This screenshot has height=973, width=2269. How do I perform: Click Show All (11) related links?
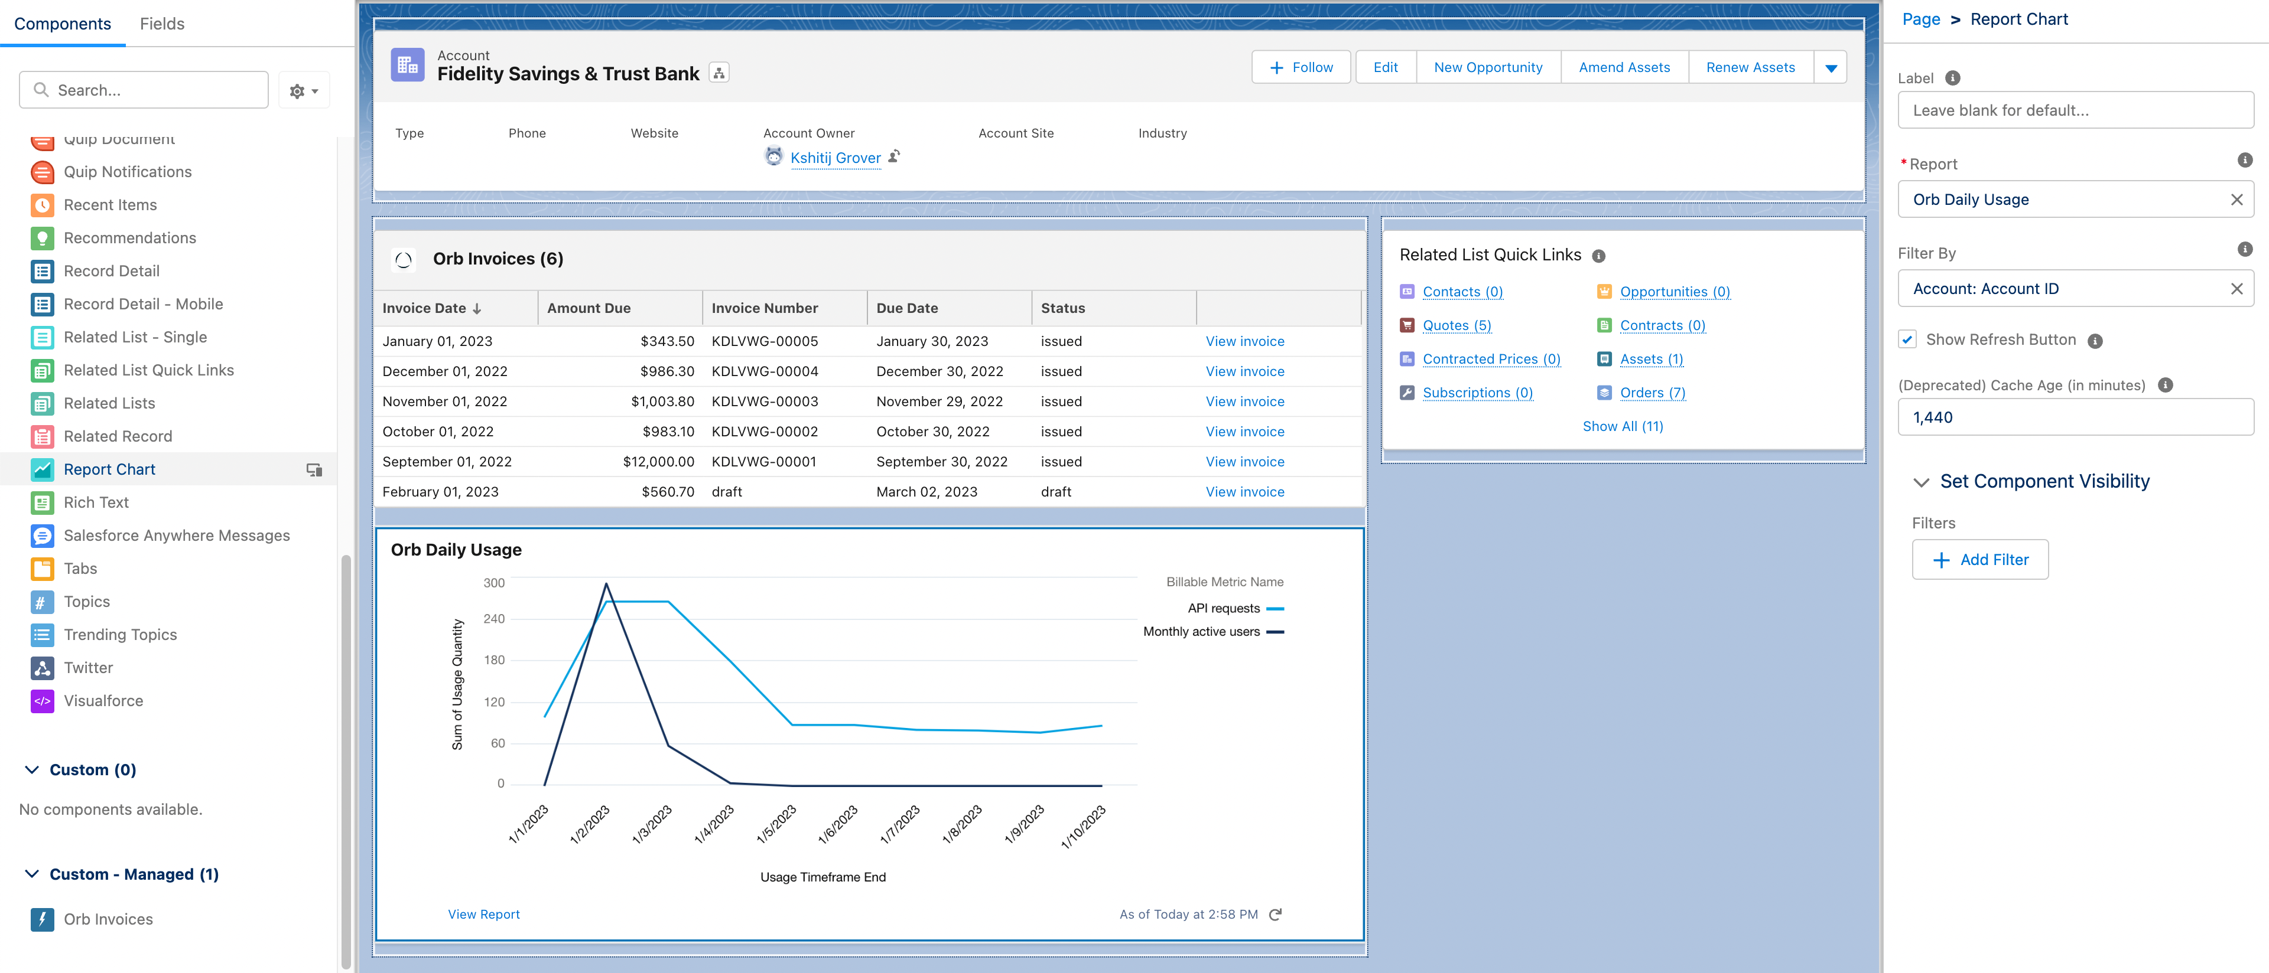(x=1623, y=426)
